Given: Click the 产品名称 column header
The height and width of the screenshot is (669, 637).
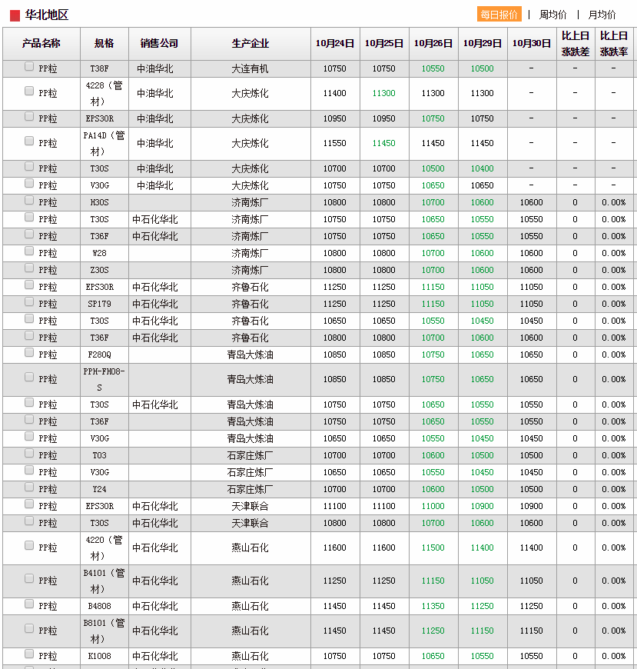Looking at the screenshot, I should [x=41, y=44].
